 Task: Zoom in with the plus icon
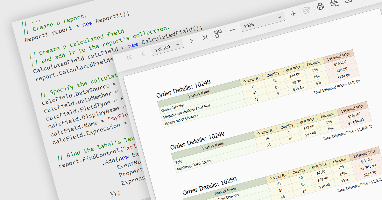pos(294,14)
